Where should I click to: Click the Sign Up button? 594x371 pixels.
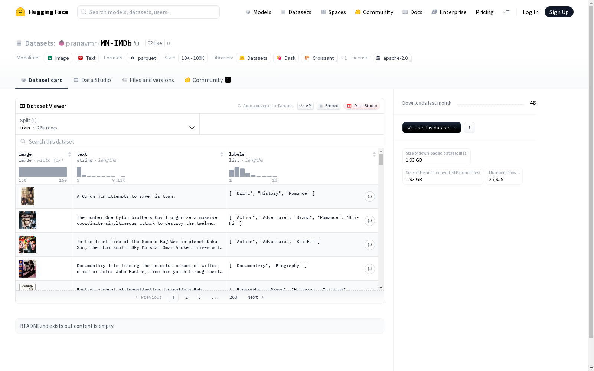559,12
